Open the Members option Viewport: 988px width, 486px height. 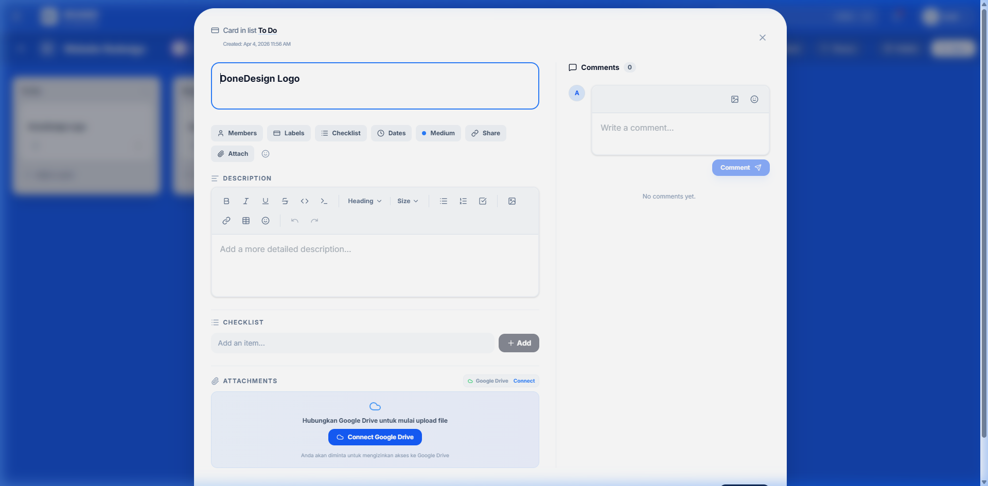tap(237, 133)
